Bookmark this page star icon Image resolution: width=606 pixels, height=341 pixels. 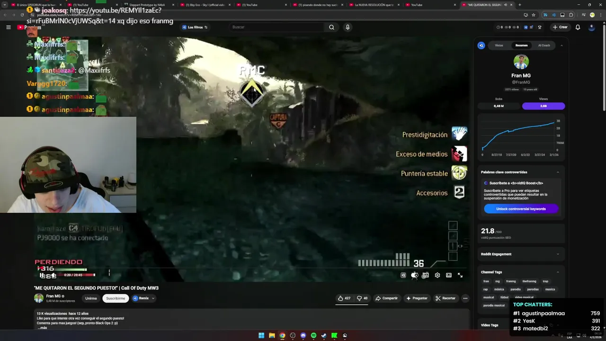pos(534,15)
